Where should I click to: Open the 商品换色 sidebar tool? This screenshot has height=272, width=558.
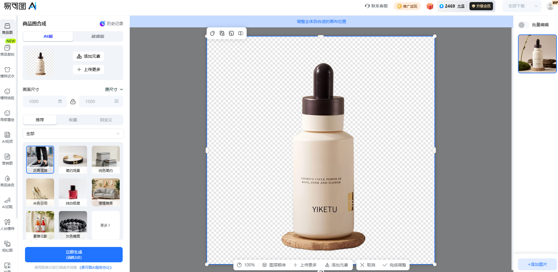coord(7,181)
